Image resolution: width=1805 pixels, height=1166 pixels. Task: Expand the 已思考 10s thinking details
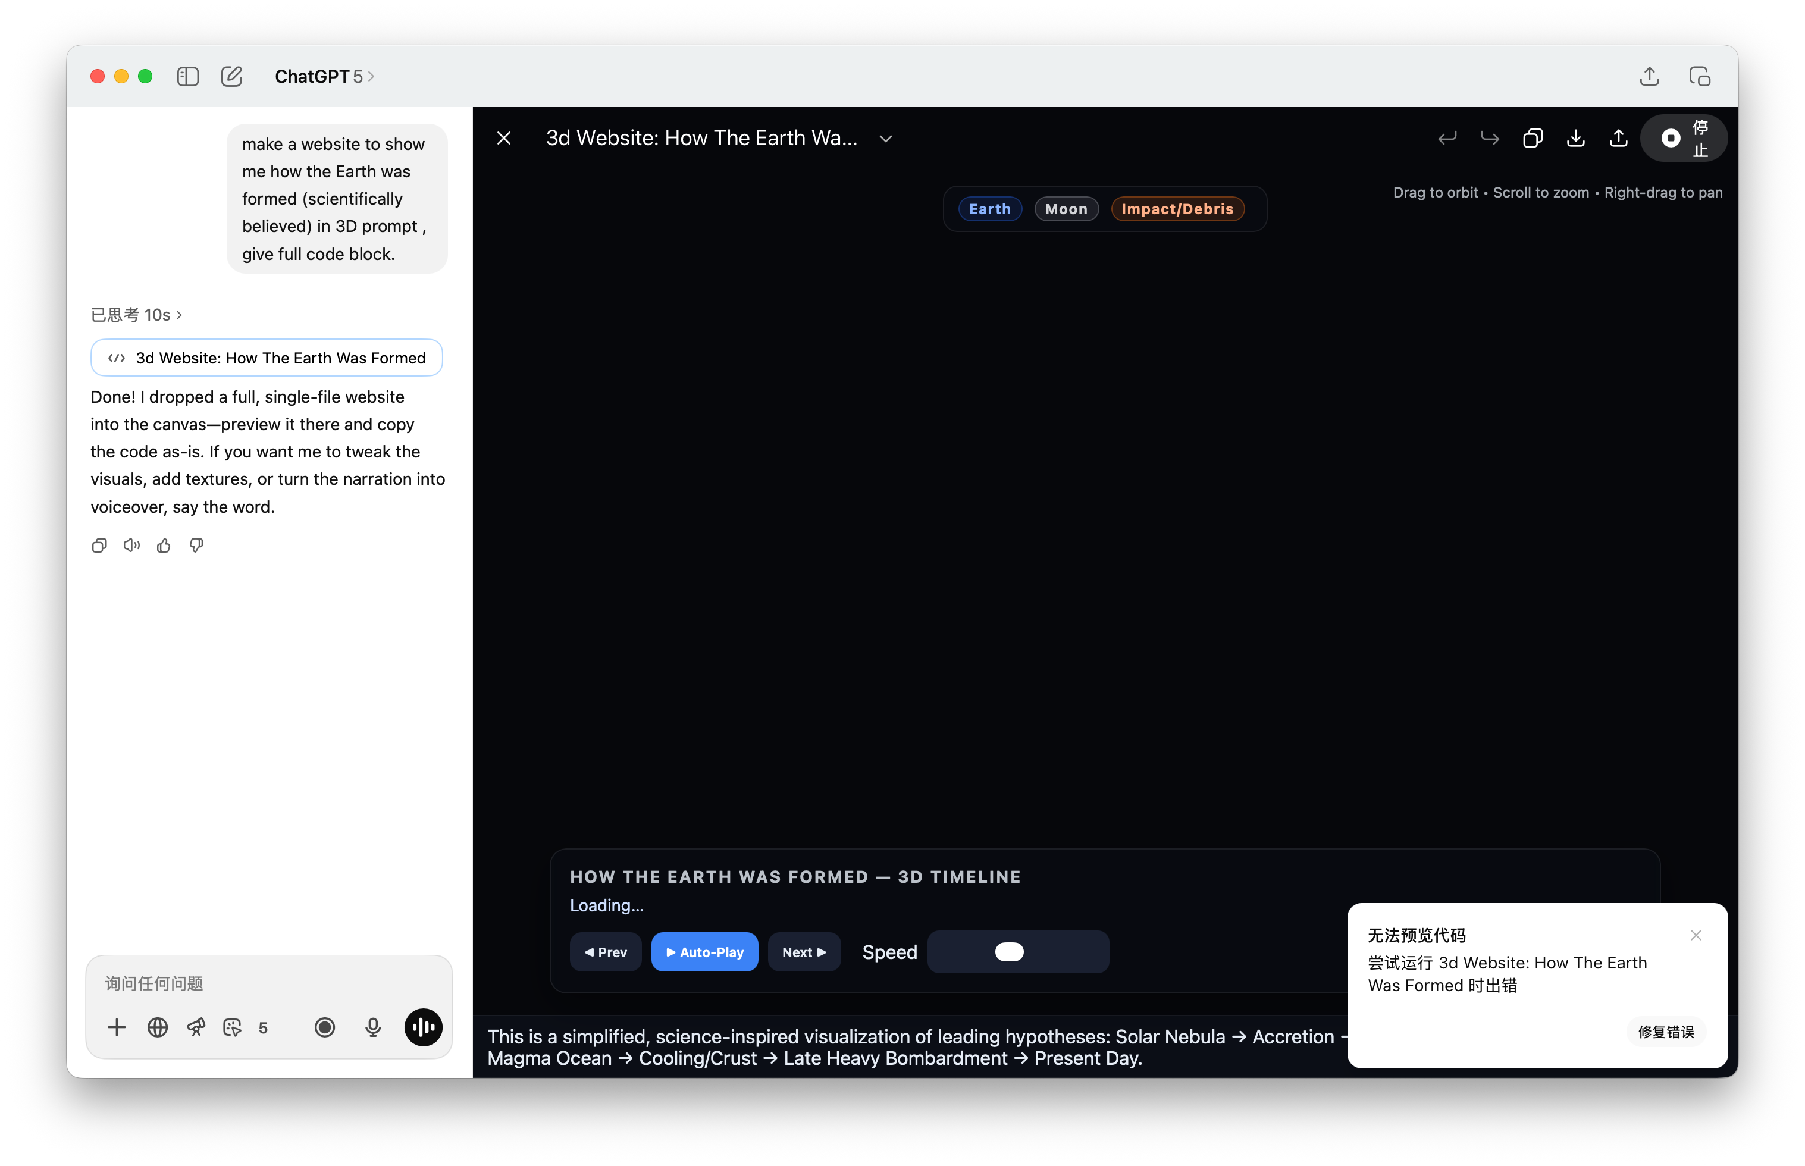pyautogui.click(x=136, y=315)
